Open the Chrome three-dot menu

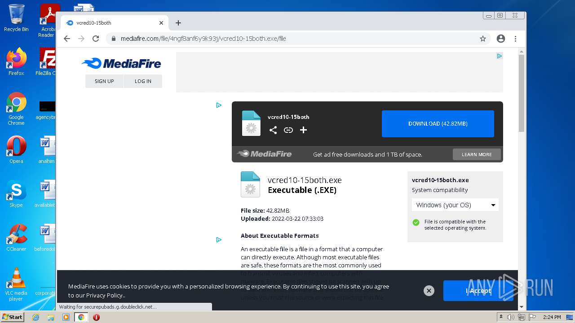pos(516,39)
